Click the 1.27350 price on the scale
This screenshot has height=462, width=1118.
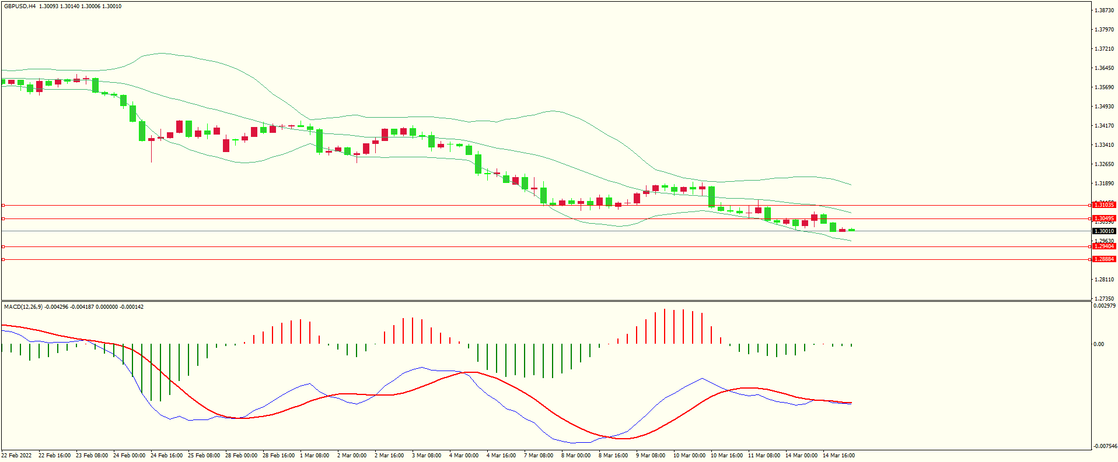coord(1104,298)
